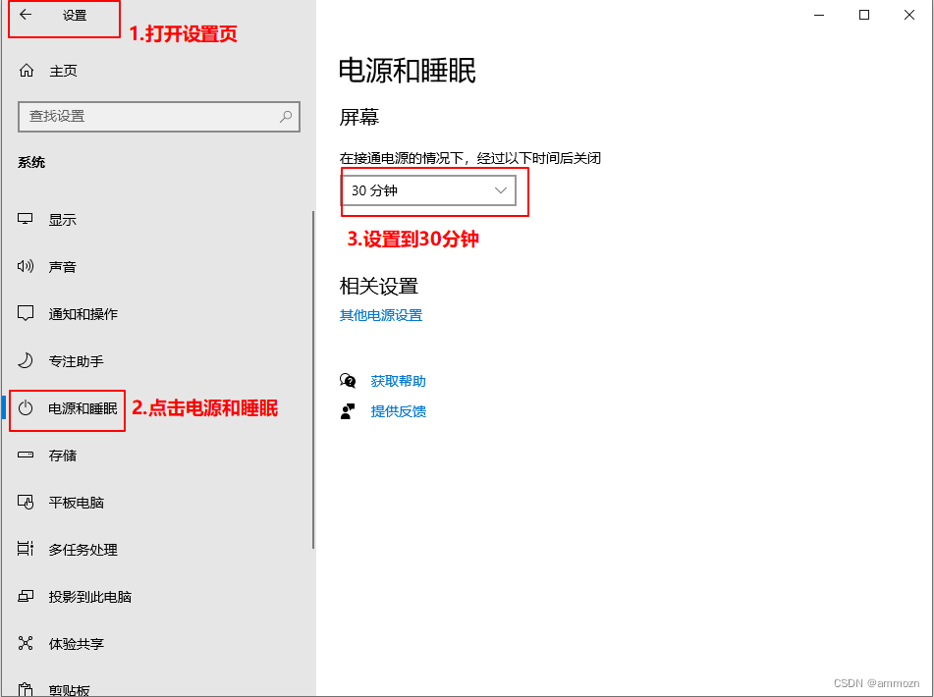
Task: Click the 设置 window title text
Action: point(75,15)
